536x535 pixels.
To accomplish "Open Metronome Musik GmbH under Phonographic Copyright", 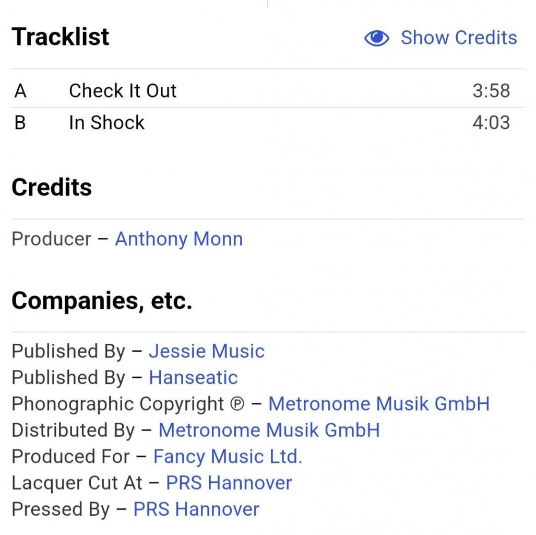I will coord(379,404).
